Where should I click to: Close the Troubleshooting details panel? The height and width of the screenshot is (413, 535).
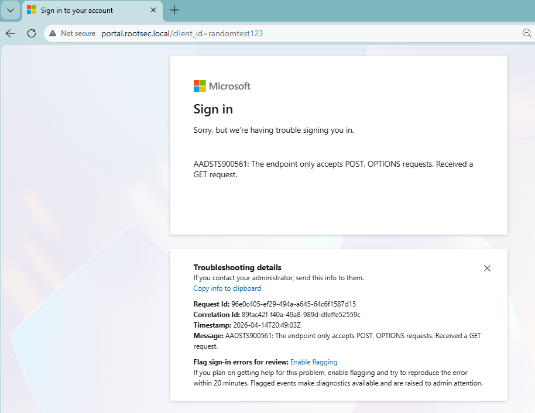click(487, 268)
